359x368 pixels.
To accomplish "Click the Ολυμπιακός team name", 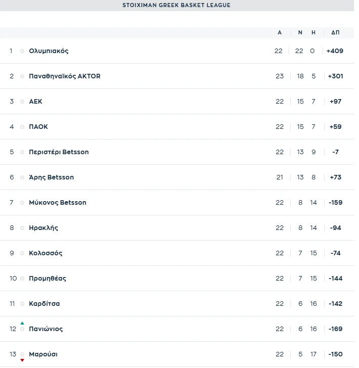I will click(49, 51).
